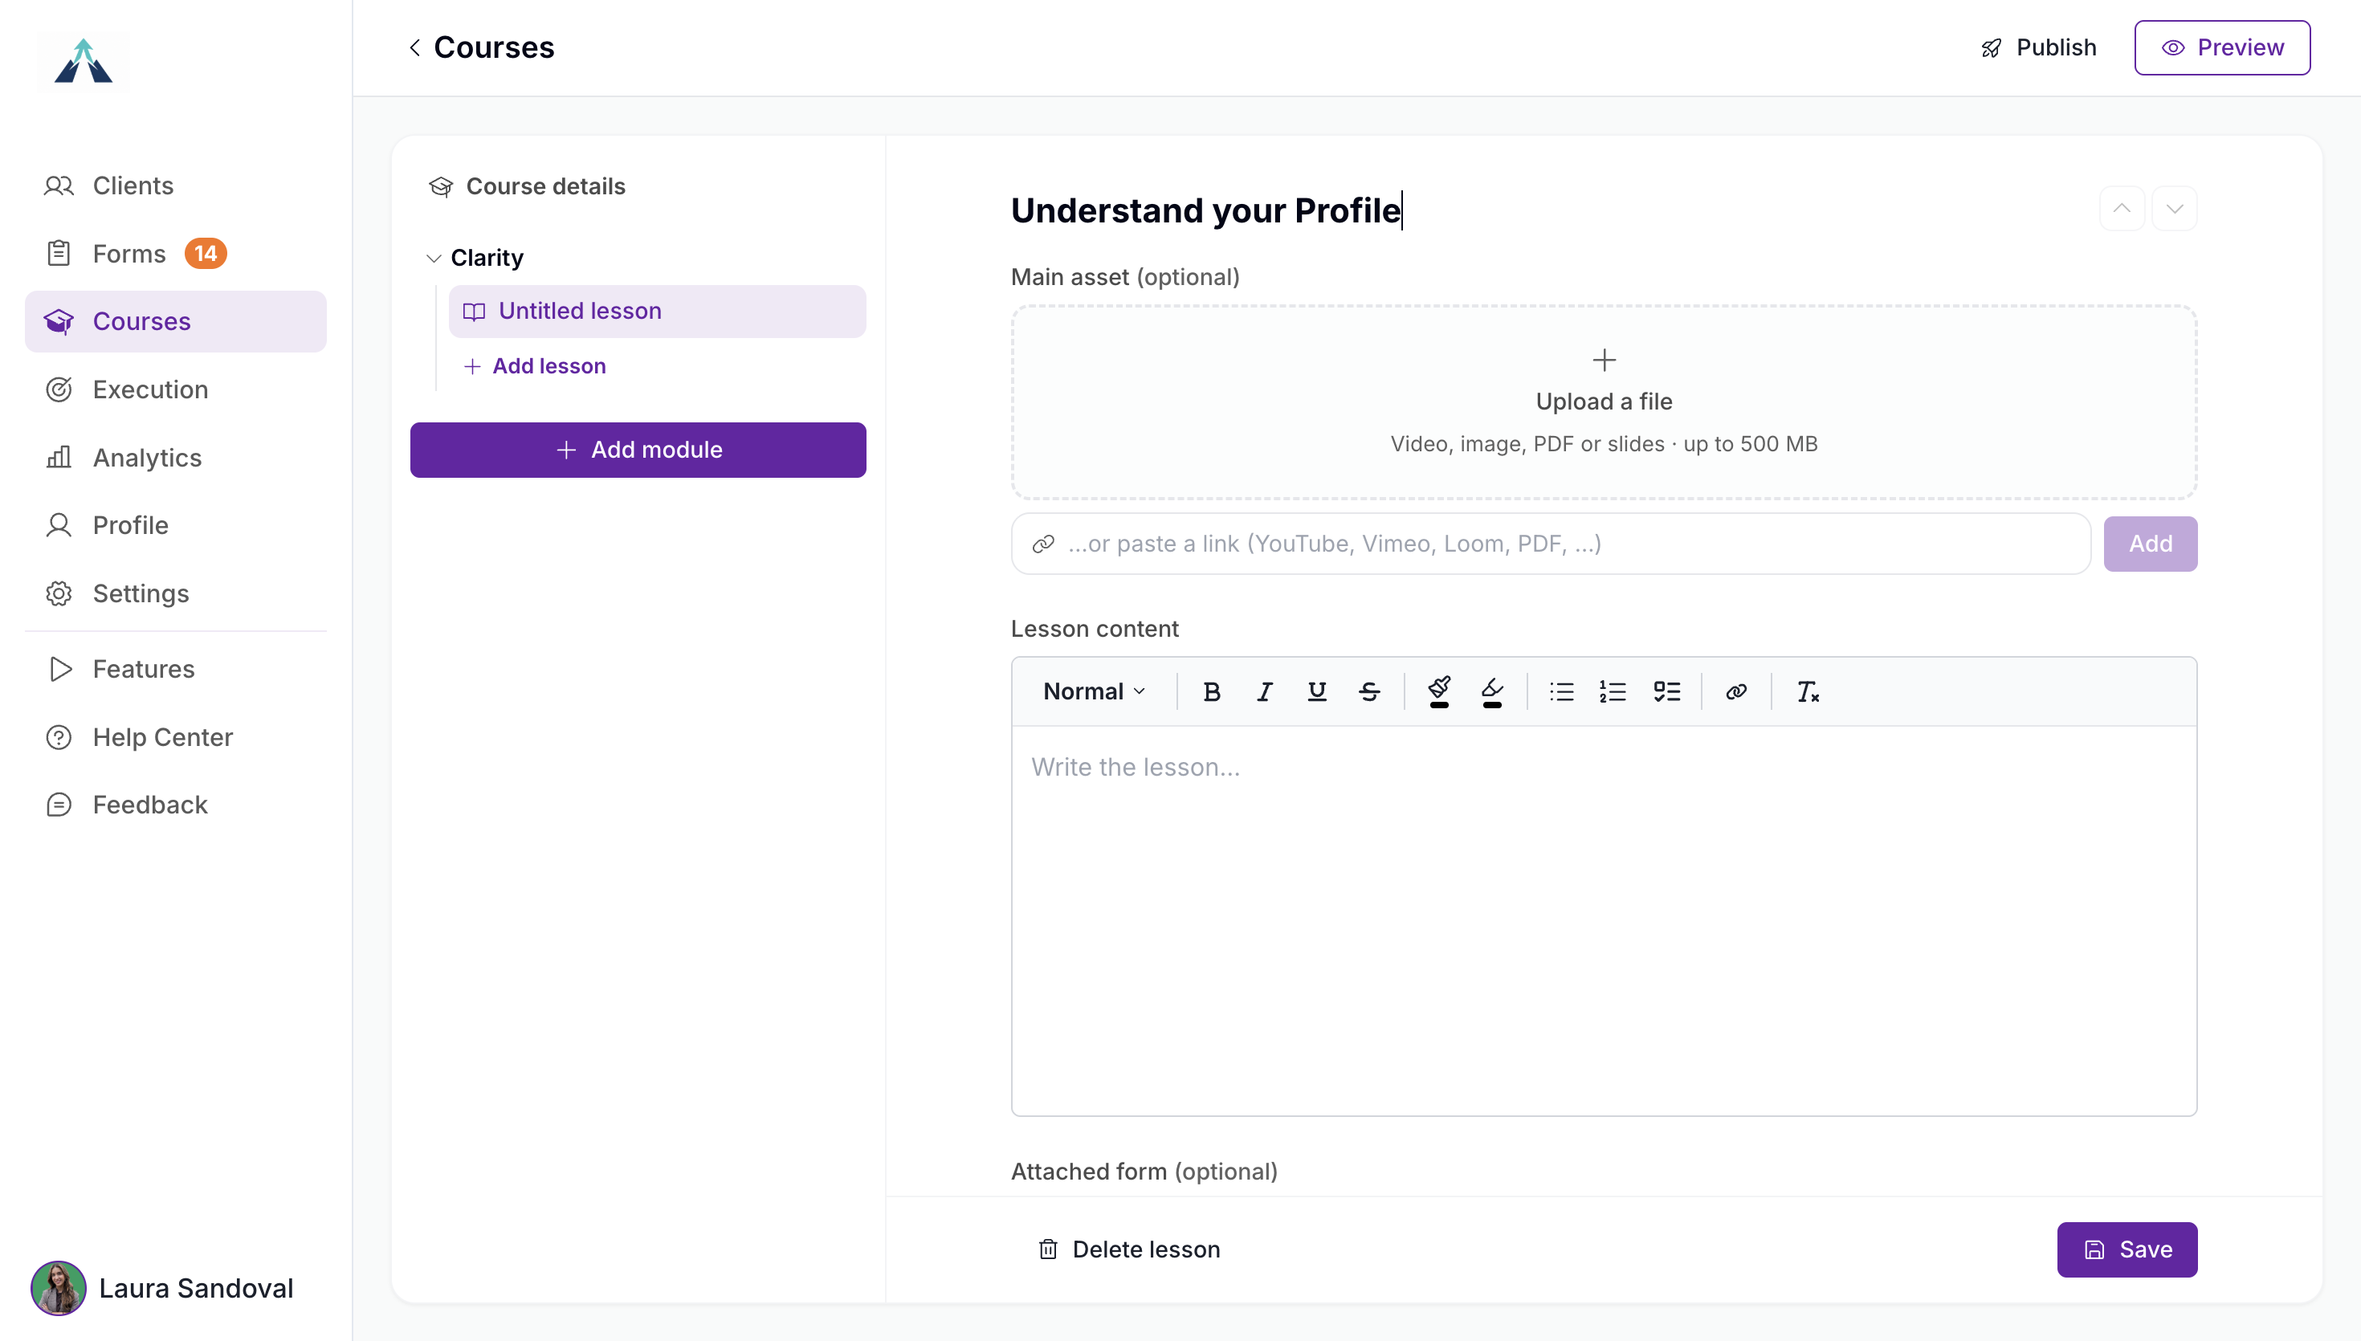
Task: Save the lesson
Action: tap(2127, 1249)
